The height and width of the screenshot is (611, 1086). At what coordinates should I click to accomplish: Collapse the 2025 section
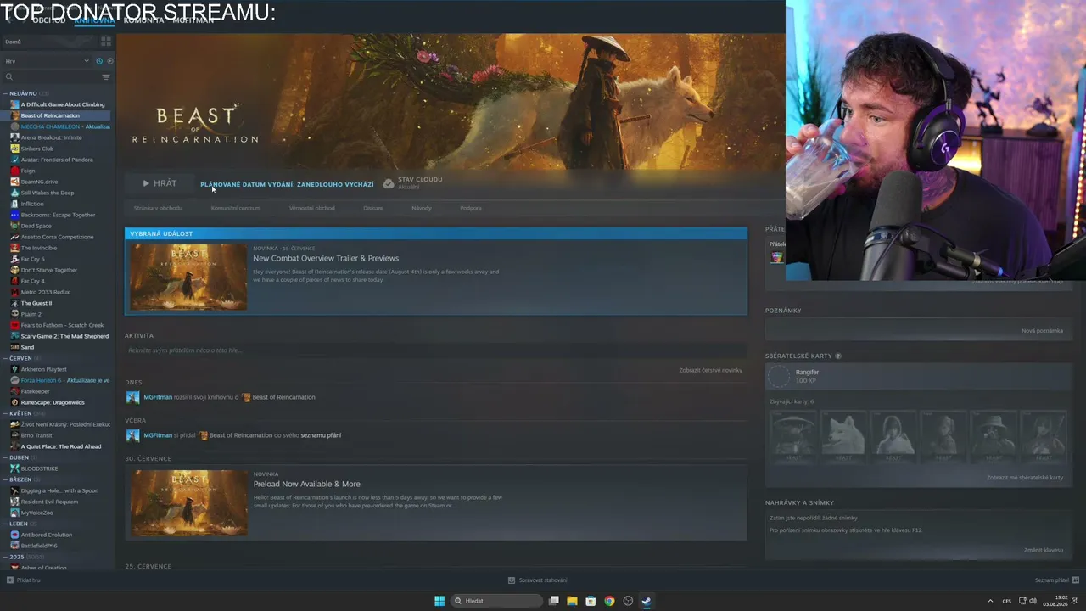[6, 557]
